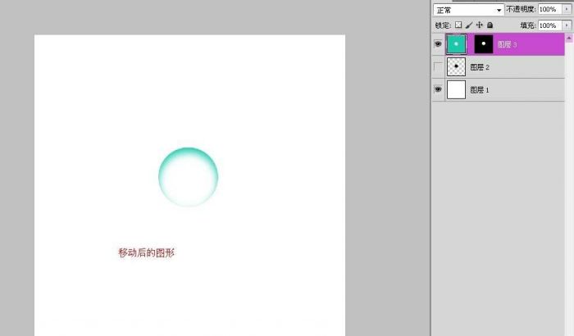Click the fill value field next to 填充
Image resolution: width=574 pixels, height=336 pixels.
(550, 25)
